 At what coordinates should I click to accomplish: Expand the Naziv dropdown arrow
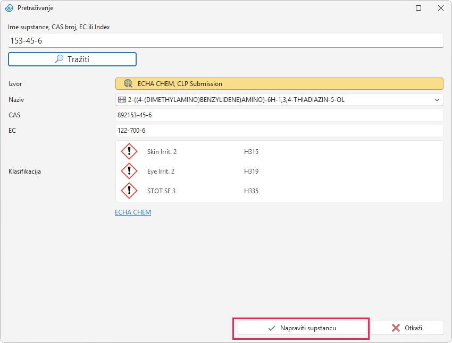point(437,100)
